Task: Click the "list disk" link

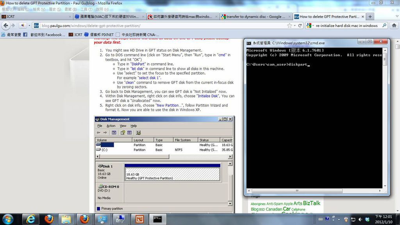Action: click(137, 69)
